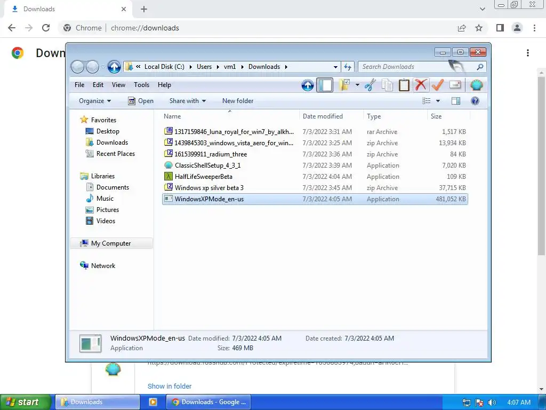This screenshot has height=410, width=546.
Task: Click the Explorer Forward arrow button
Action: [92, 67]
